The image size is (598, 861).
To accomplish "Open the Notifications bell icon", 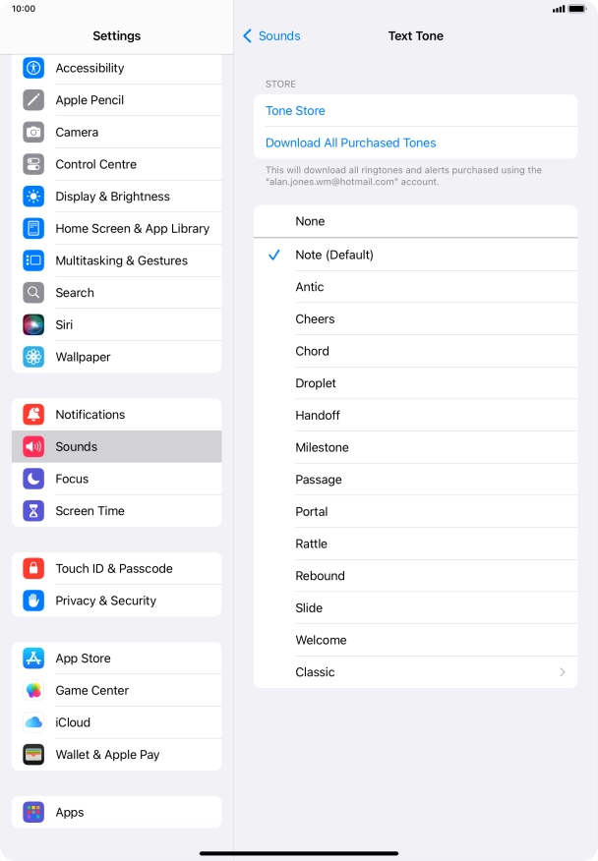I will coord(33,415).
